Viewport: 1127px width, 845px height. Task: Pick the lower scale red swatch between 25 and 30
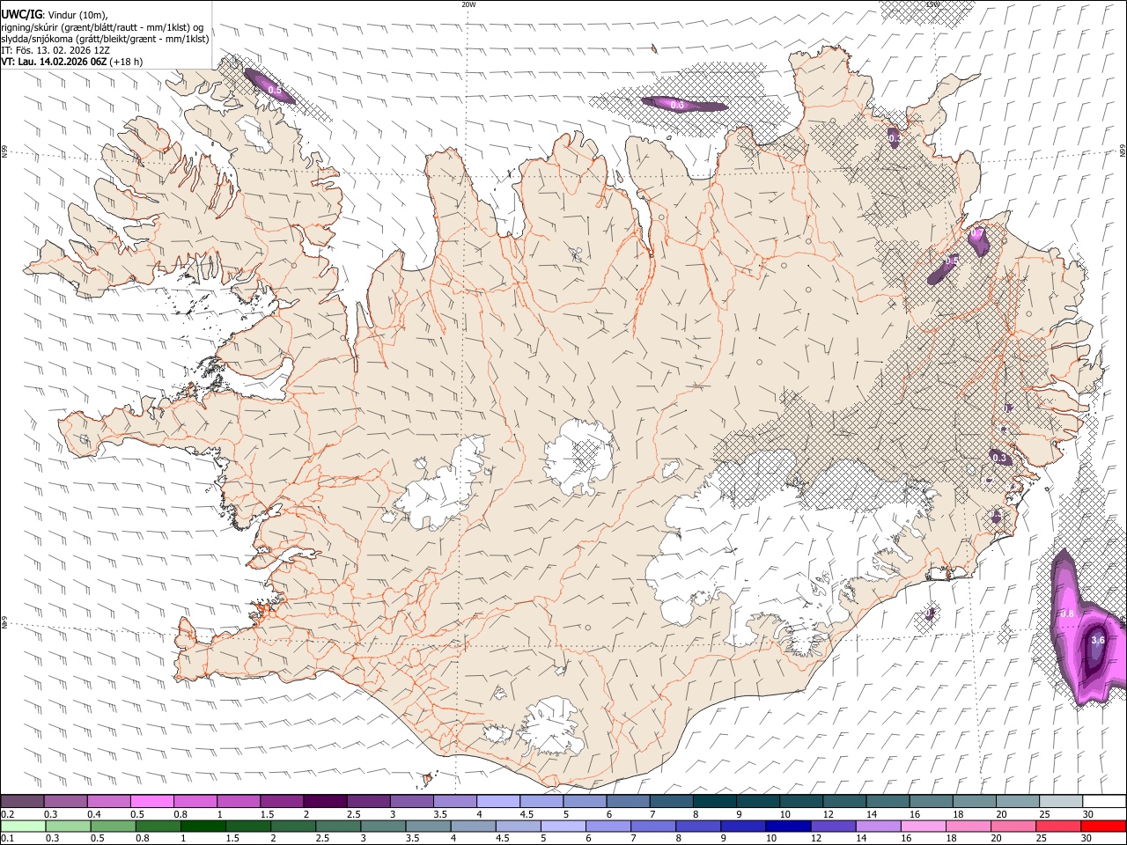tap(1057, 826)
